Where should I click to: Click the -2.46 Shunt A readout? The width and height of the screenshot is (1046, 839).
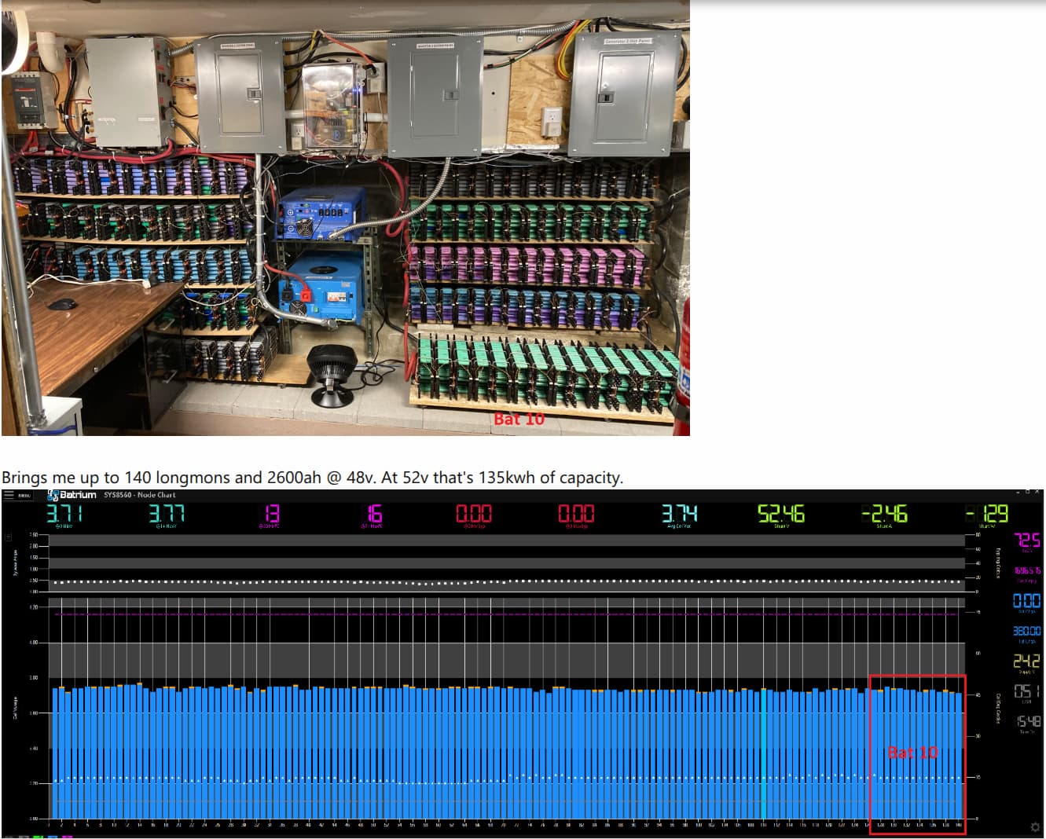pyautogui.click(x=884, y=514)
